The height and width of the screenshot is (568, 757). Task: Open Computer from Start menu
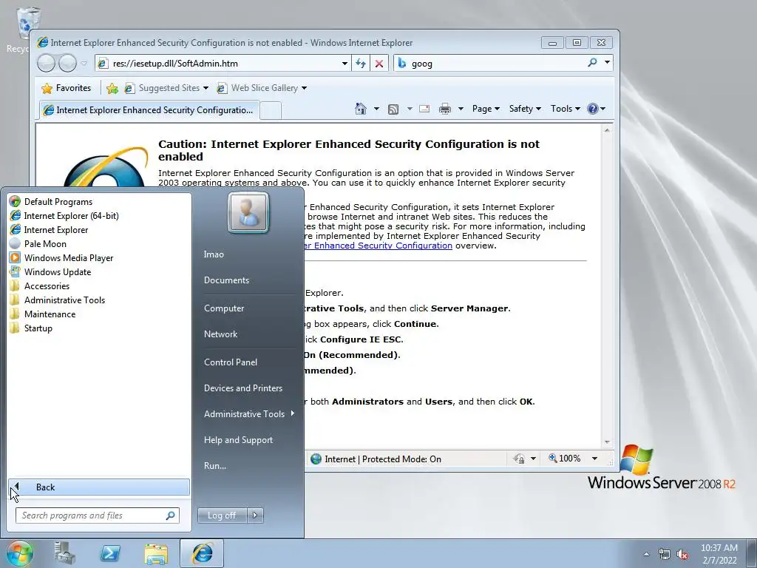(224, 308)
